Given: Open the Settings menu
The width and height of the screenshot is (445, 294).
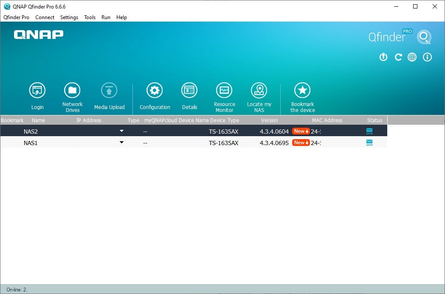Looking at the screenshot, I should 69,17.
